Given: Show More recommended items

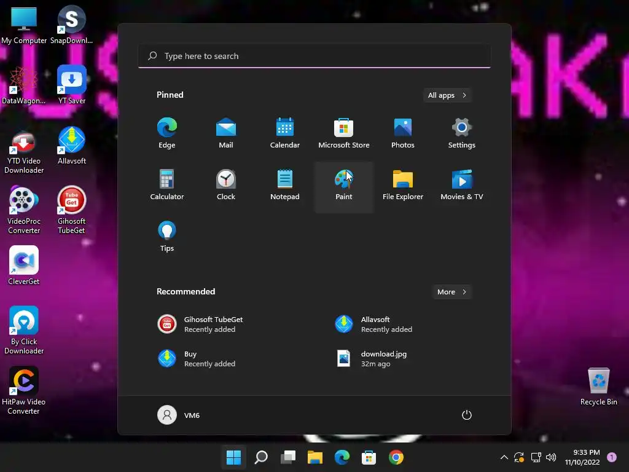Looking at the screenshot, I should click(x=451, y=292).
